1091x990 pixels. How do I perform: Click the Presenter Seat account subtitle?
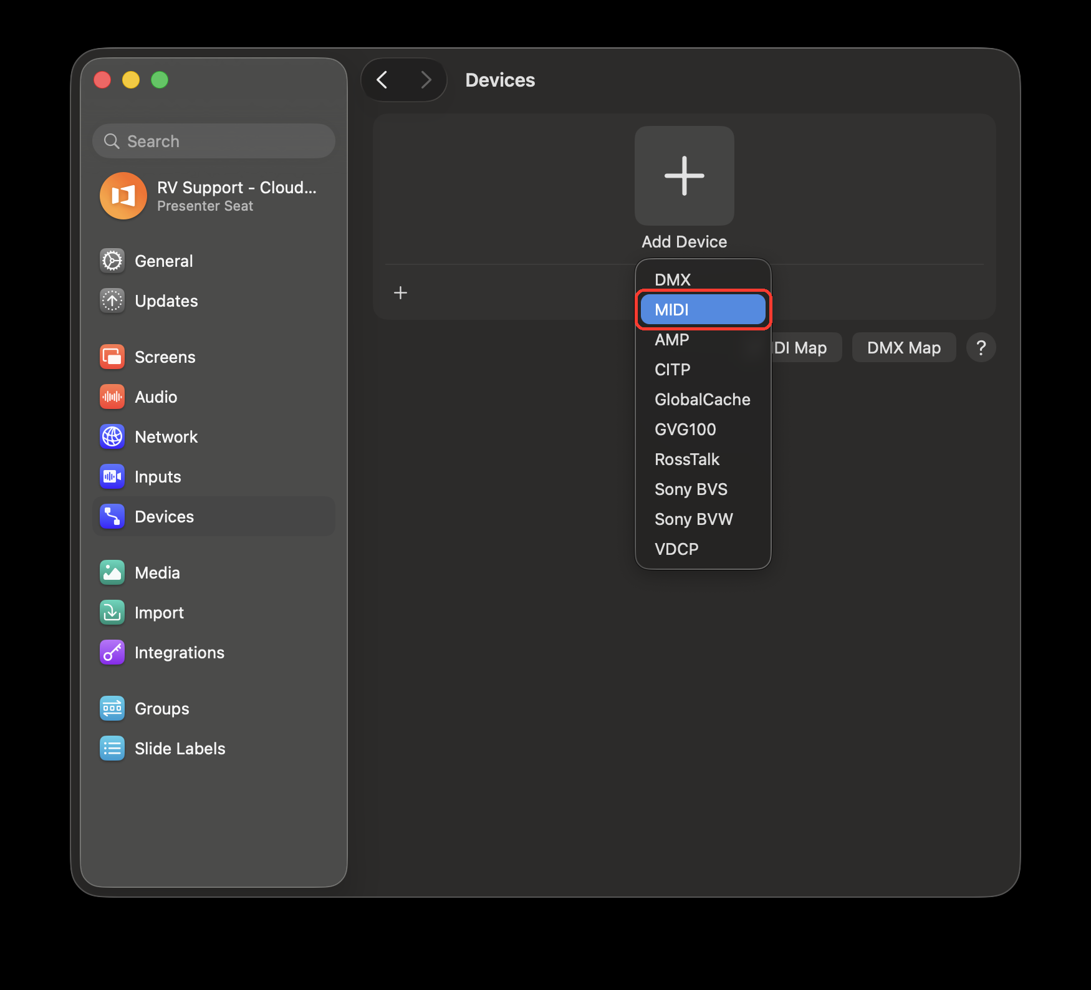click(x=205, y=206)
